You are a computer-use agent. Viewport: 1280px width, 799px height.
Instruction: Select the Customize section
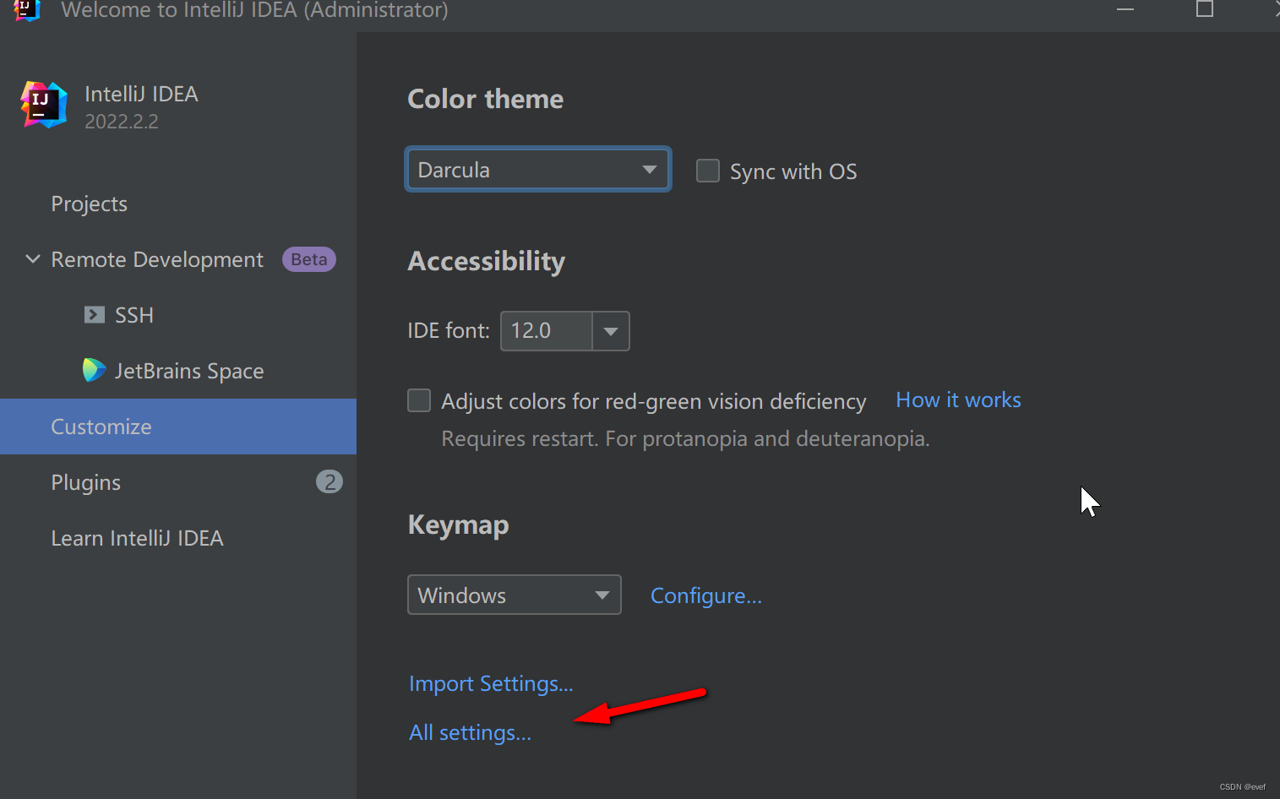point(178,427)
